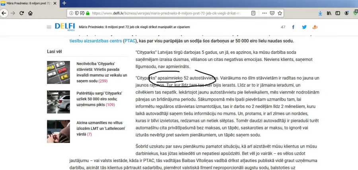Screen dimensions: 358x170
Task: Select the Māris Priednieks tab
Action: coord(29,3)
